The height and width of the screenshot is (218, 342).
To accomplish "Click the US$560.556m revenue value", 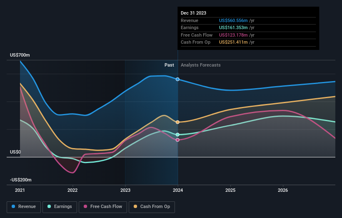I will (x=233, y=20).
